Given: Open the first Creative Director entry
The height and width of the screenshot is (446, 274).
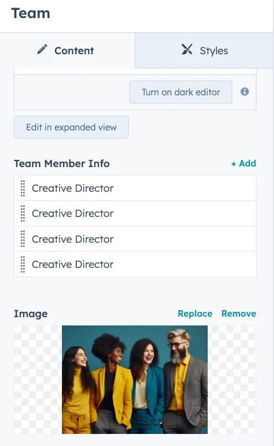Looking at the screenshot, I should [x=135, y=188].
